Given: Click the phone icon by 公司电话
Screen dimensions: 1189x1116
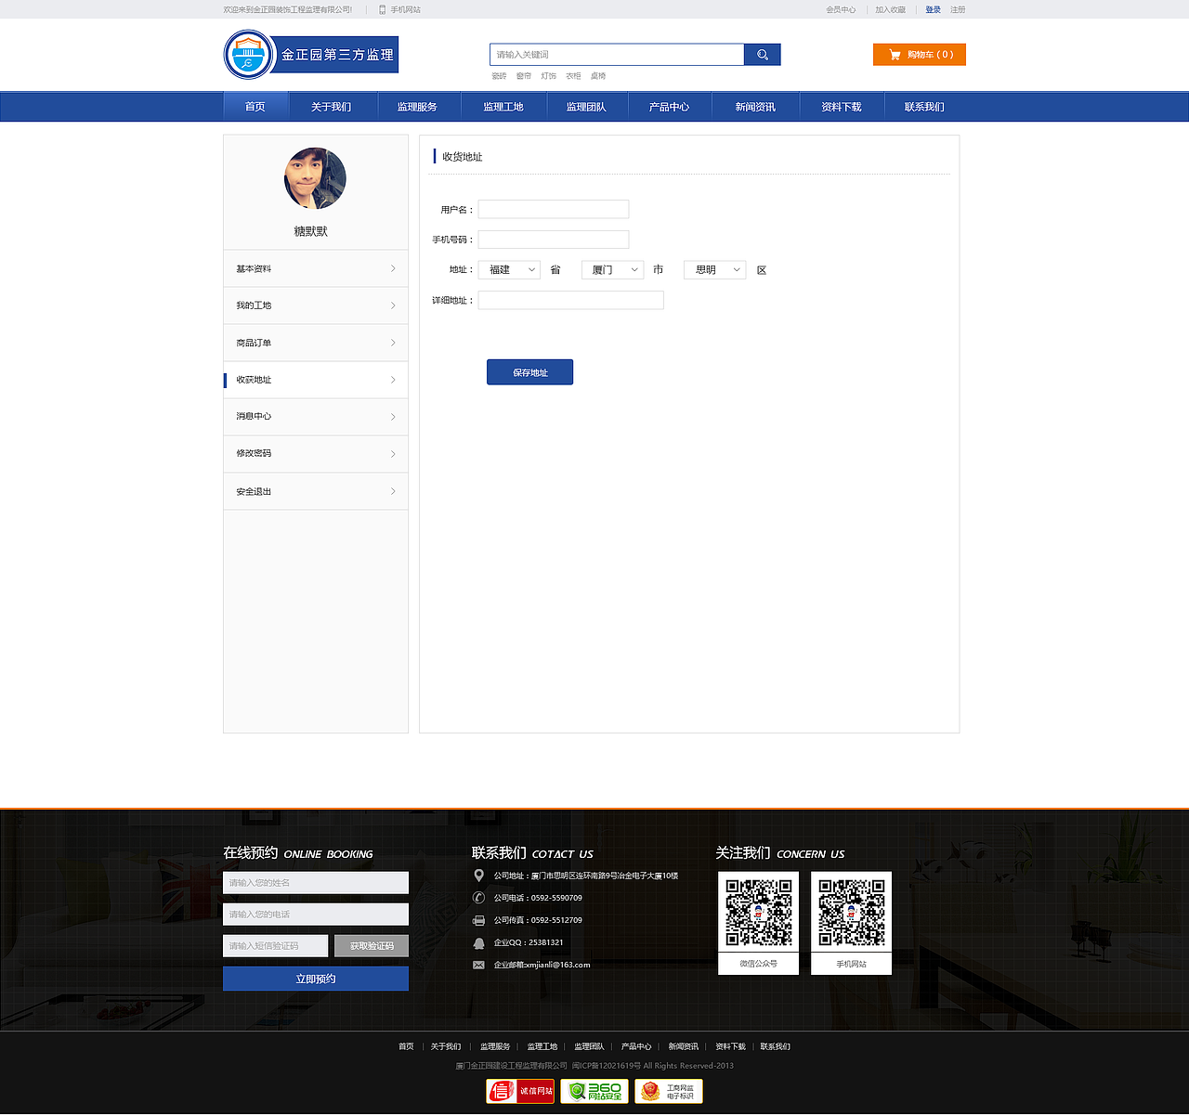Looking at the screenshot, I should [x=478, y=898].
